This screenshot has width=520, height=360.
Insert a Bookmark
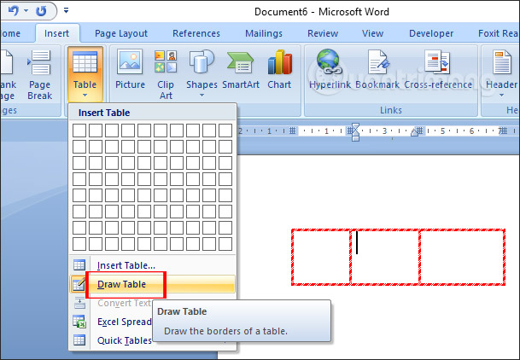pos(377,70)
